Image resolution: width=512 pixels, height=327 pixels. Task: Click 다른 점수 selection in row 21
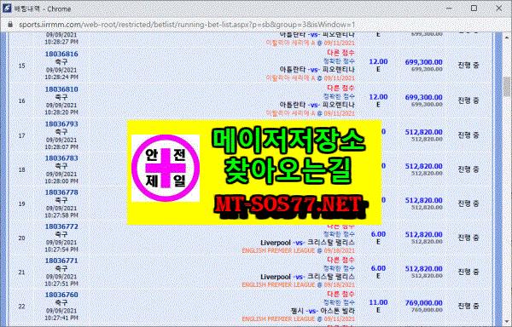(x=340, y=261)
